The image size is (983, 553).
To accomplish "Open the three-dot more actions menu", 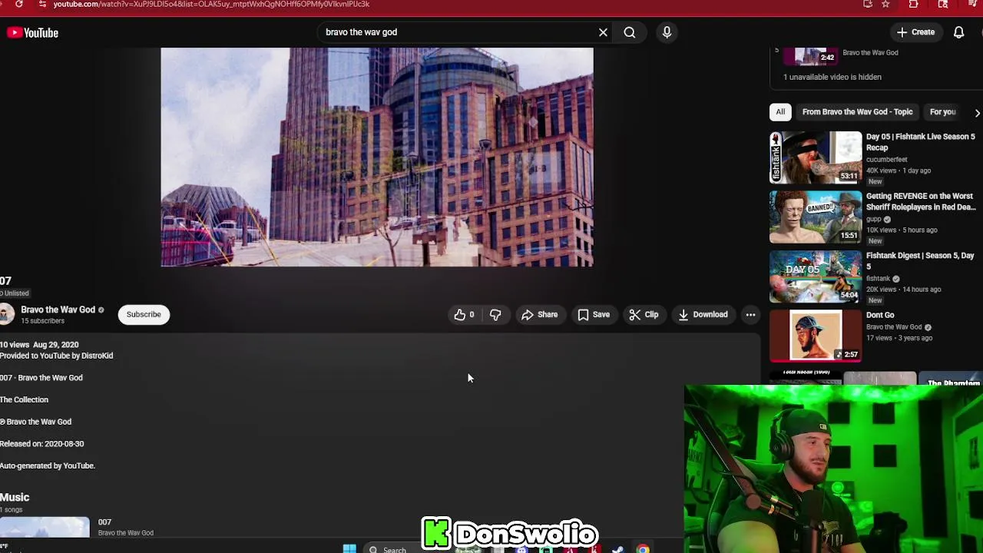I will (750, 314).
